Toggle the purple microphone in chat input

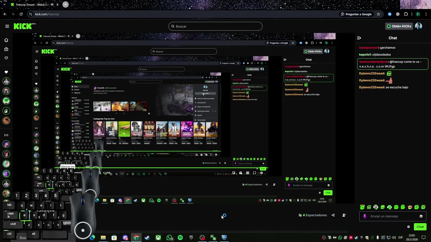point(365,216)
